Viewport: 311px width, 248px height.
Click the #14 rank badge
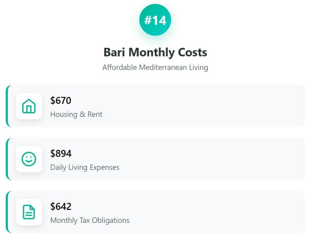(x=155, y=20)
